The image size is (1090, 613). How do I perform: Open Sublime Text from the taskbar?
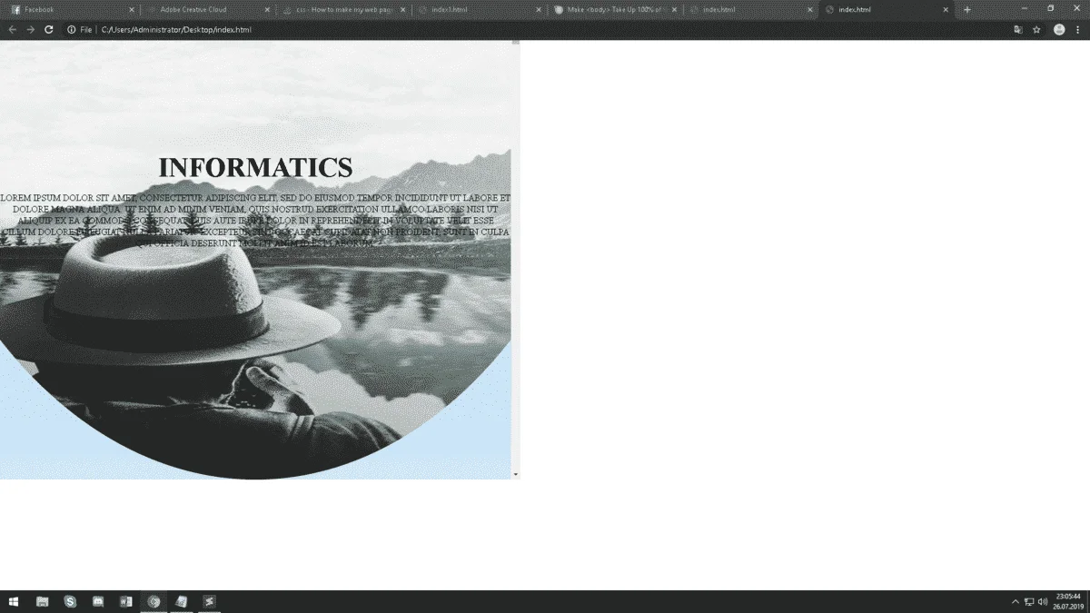tap(210, 601)
